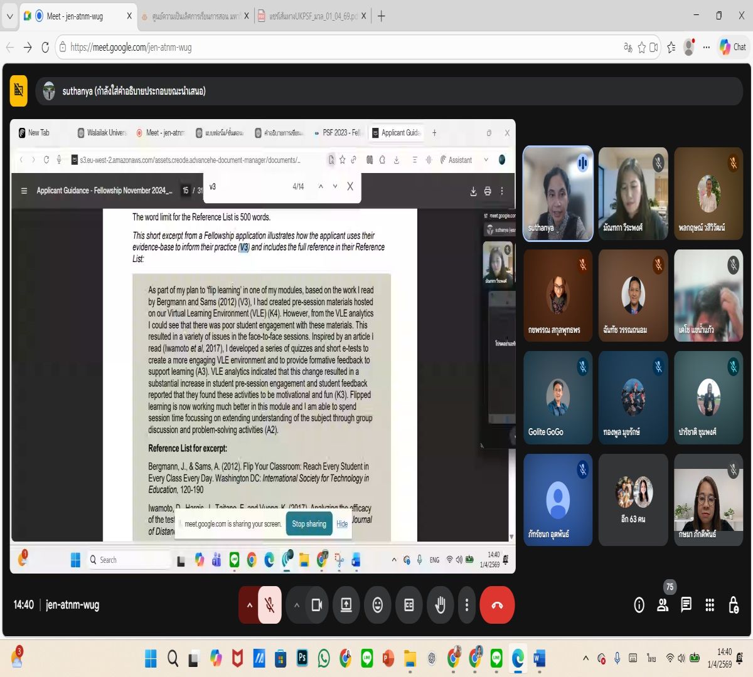
Task: Expand audio settings arrow beside the microphone
Action: point(249,605)
